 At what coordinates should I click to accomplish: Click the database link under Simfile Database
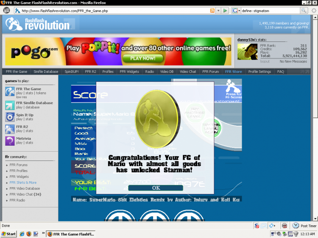click(x=33, y=107)
